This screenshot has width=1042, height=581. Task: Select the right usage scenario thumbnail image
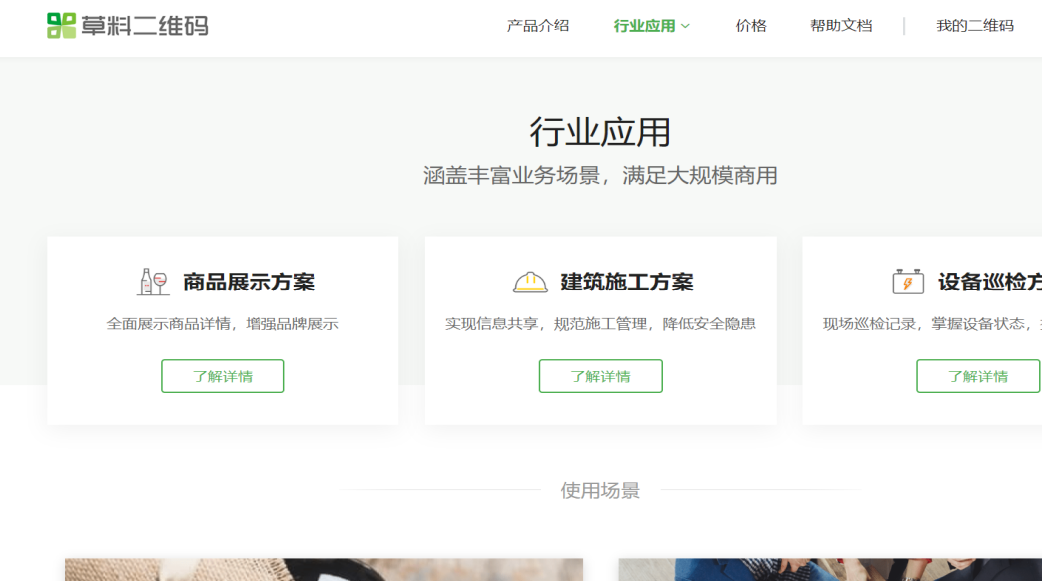[829, 569]
